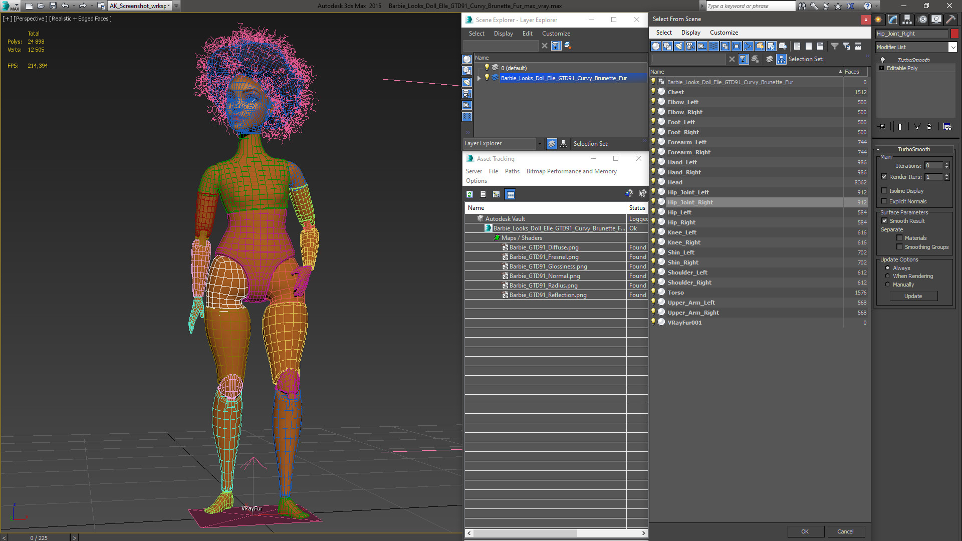This screenshot has width=962, height=541.
Task: Toggle Smooth Result checkbox
Action: point(885,221)
